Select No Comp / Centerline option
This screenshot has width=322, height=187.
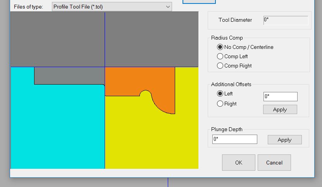tap(220, 47)
